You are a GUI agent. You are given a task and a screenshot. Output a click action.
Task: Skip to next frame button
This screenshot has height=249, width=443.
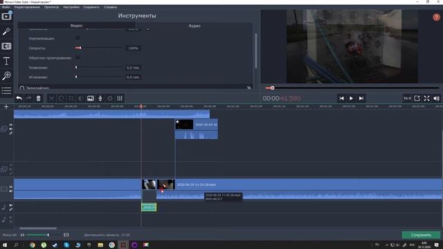click(361, 98)
